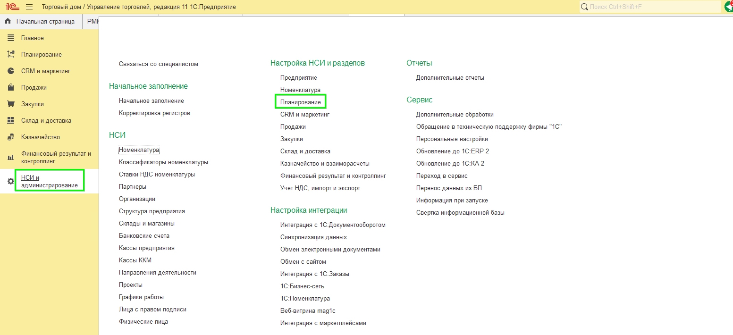Open Корректировка регистров link

[x=154, y=113]
